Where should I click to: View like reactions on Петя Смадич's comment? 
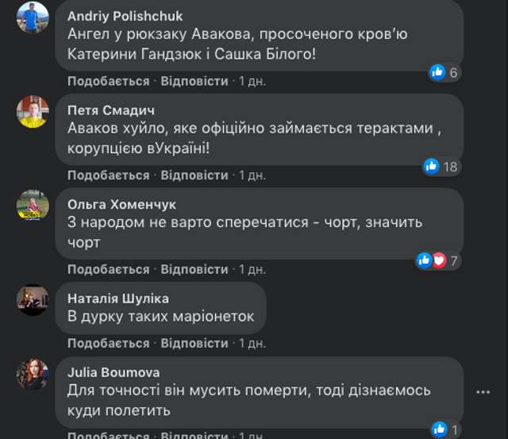click(432, 166)
